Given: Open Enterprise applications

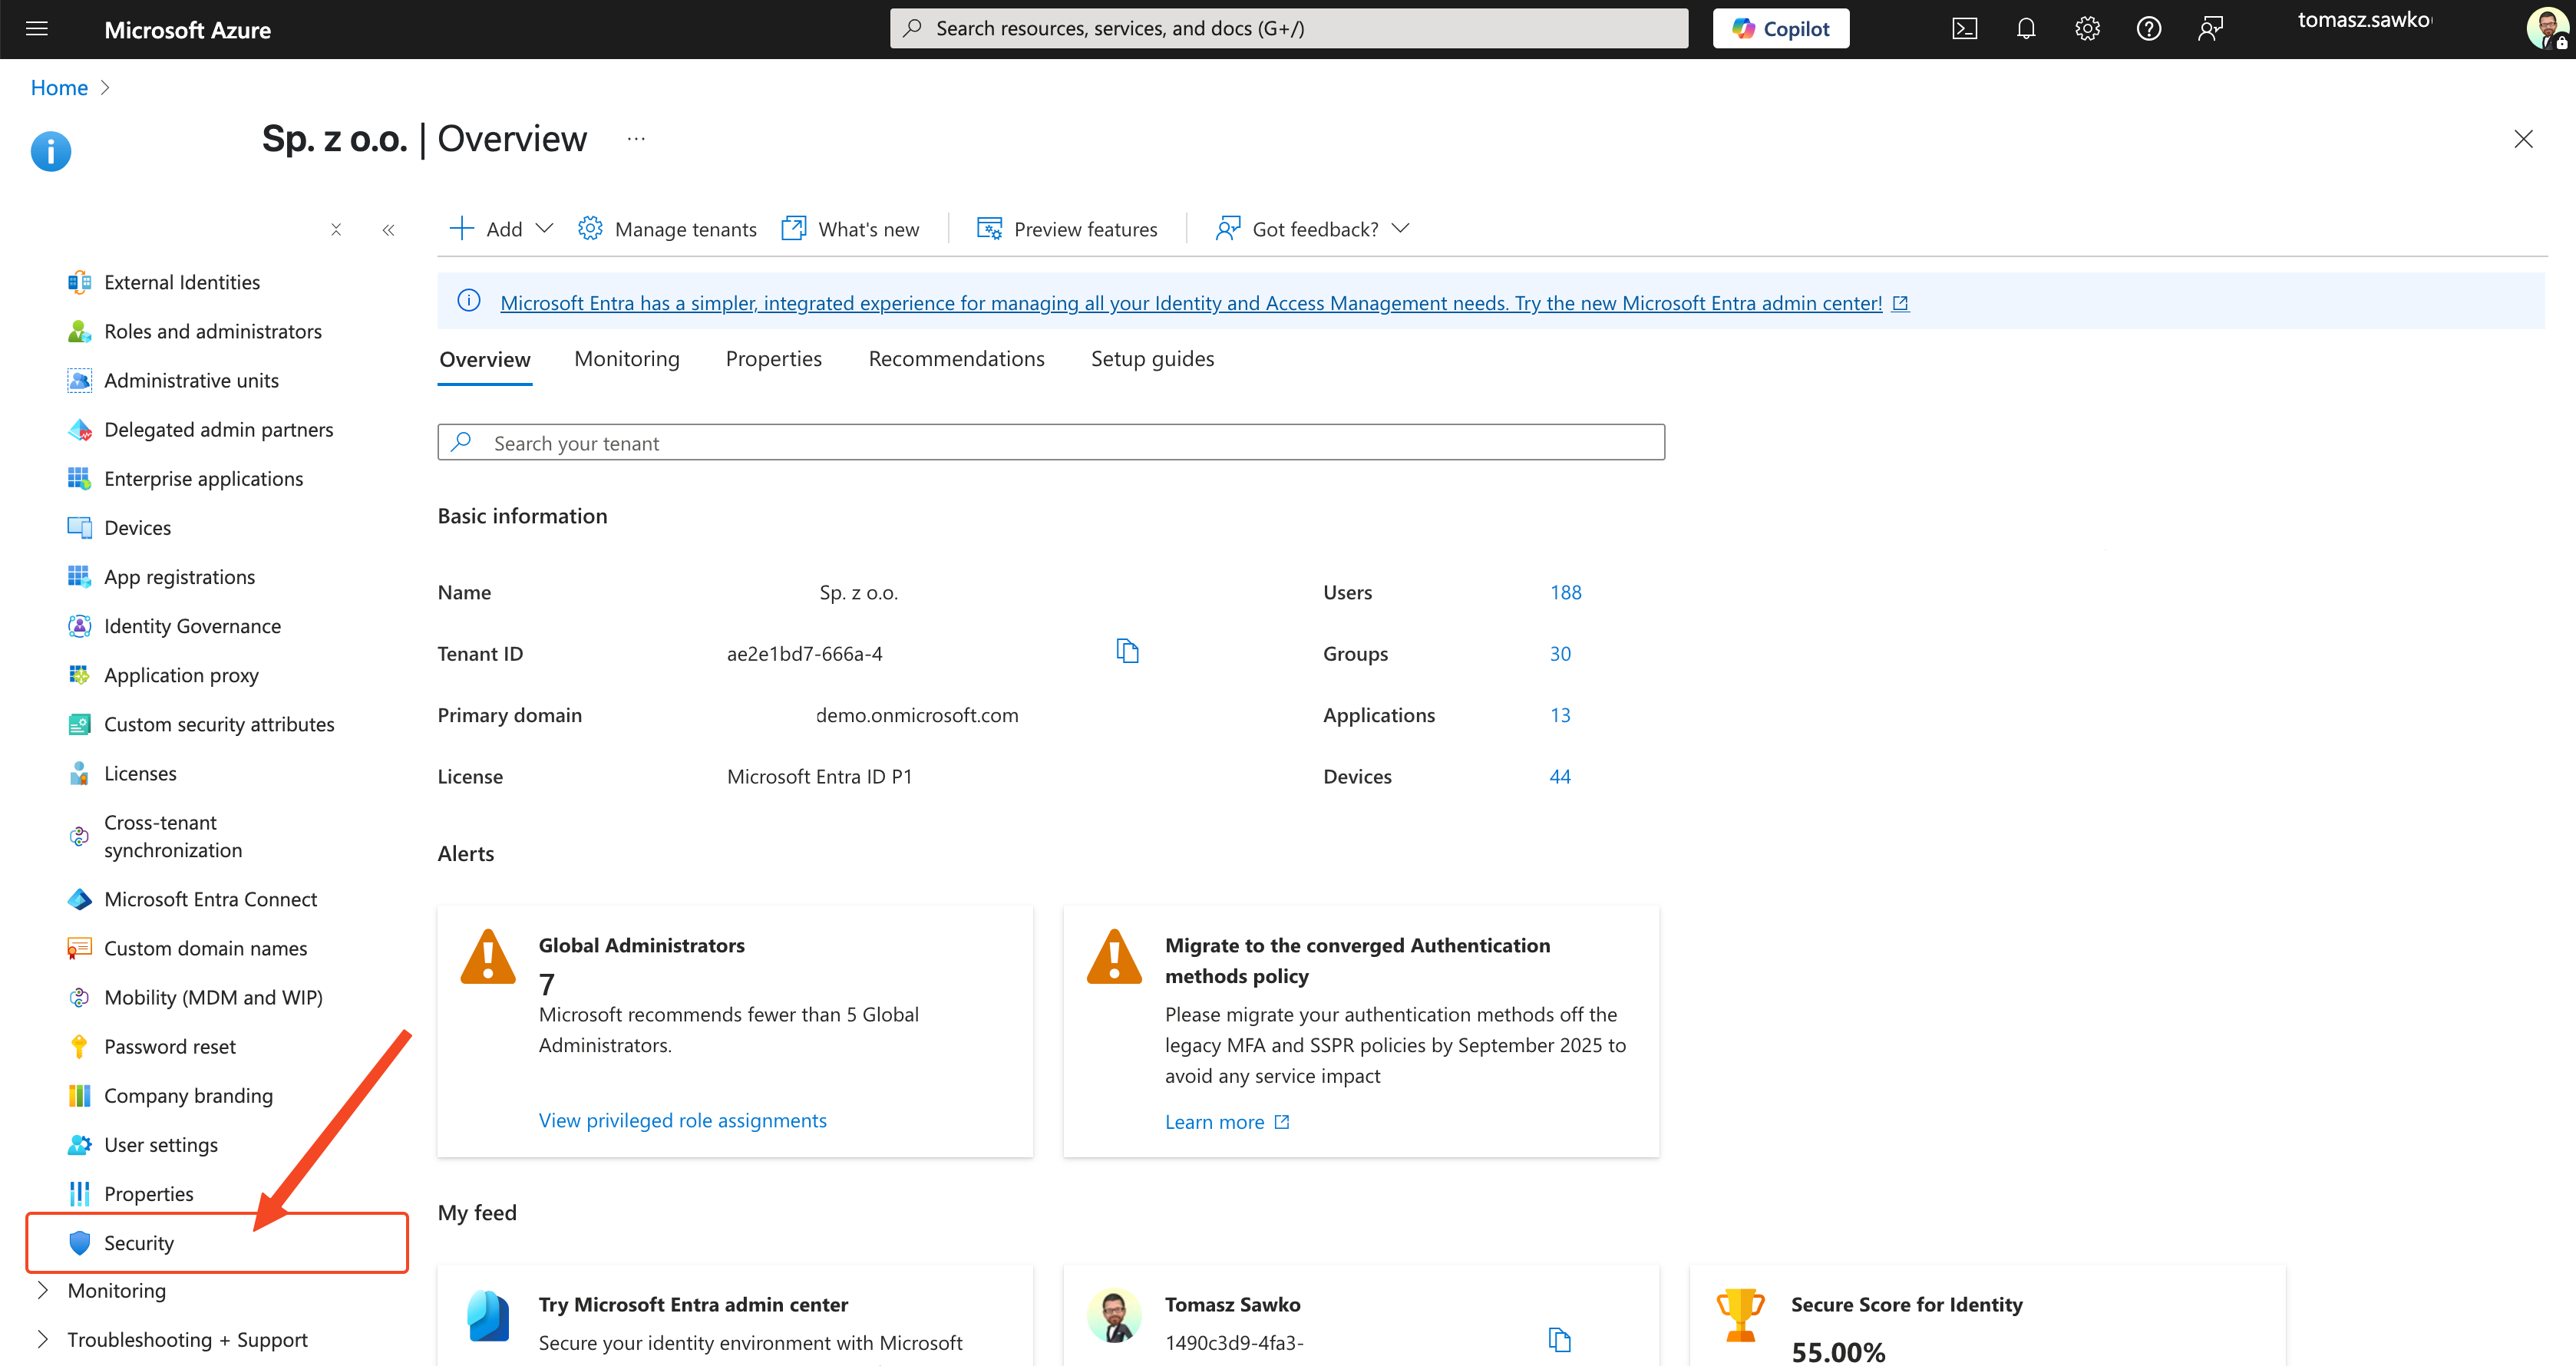Looking at the screenshot, I should (x=203, y=479).
